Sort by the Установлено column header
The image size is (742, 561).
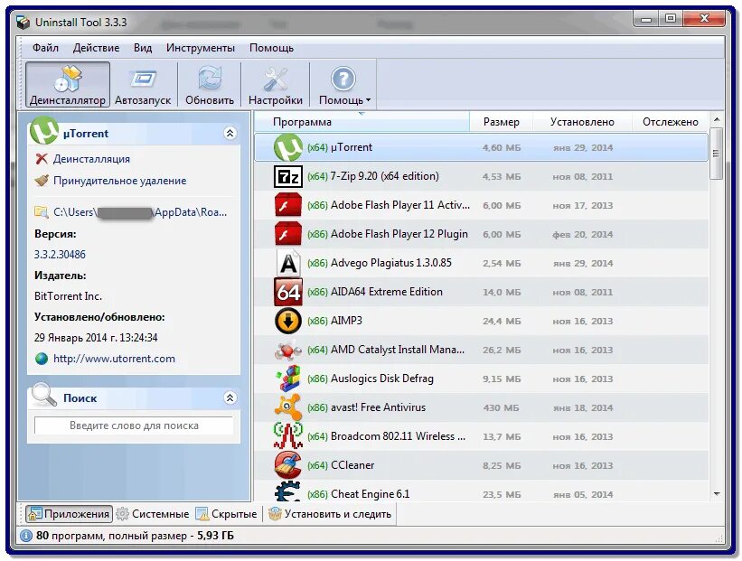tap(582, 122)
